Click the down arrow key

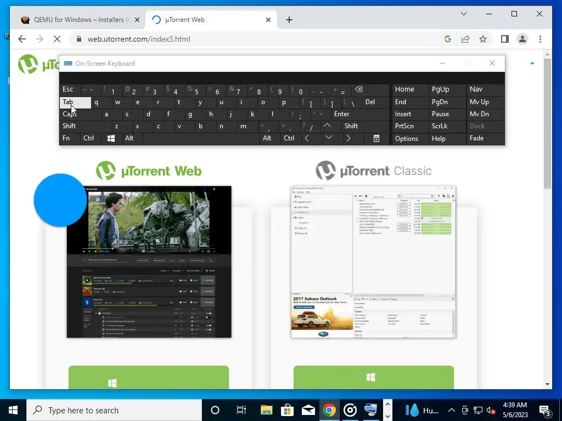[329, 138]
